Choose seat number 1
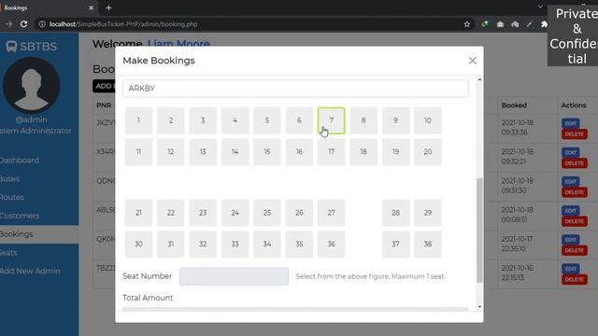The width and height of the screenshot is (598, 336). [x=138, y=120]
